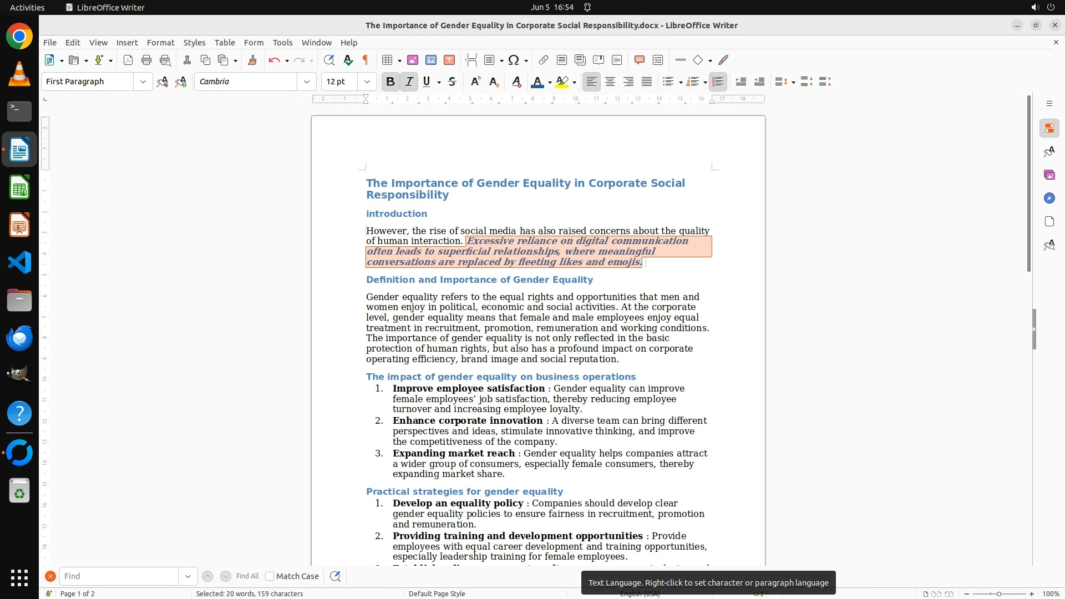Insert a special character (omega icon)
1065x599 pixels.
tap(514, 60)
